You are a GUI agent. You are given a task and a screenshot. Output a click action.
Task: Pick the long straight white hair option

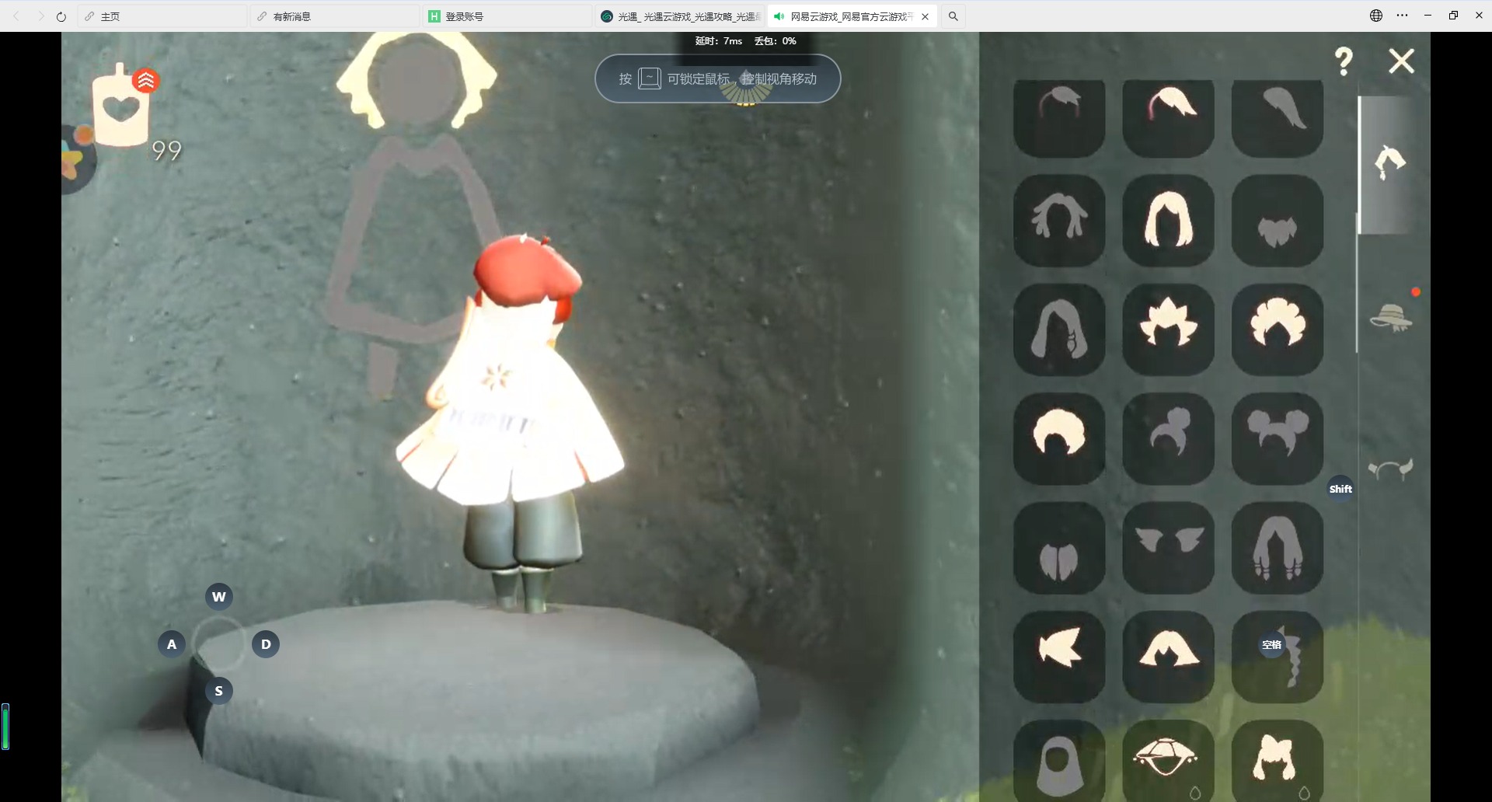[x=1168, y=221]
